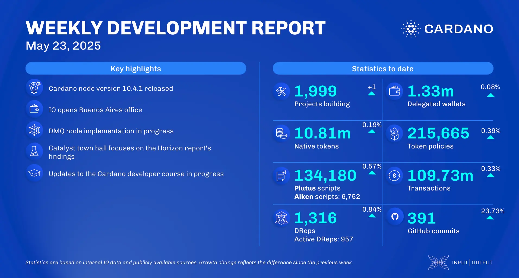Viewport: 519px width, 278px height.
Task: Click the dollar-sign Transactions icon
Action: 394,176
